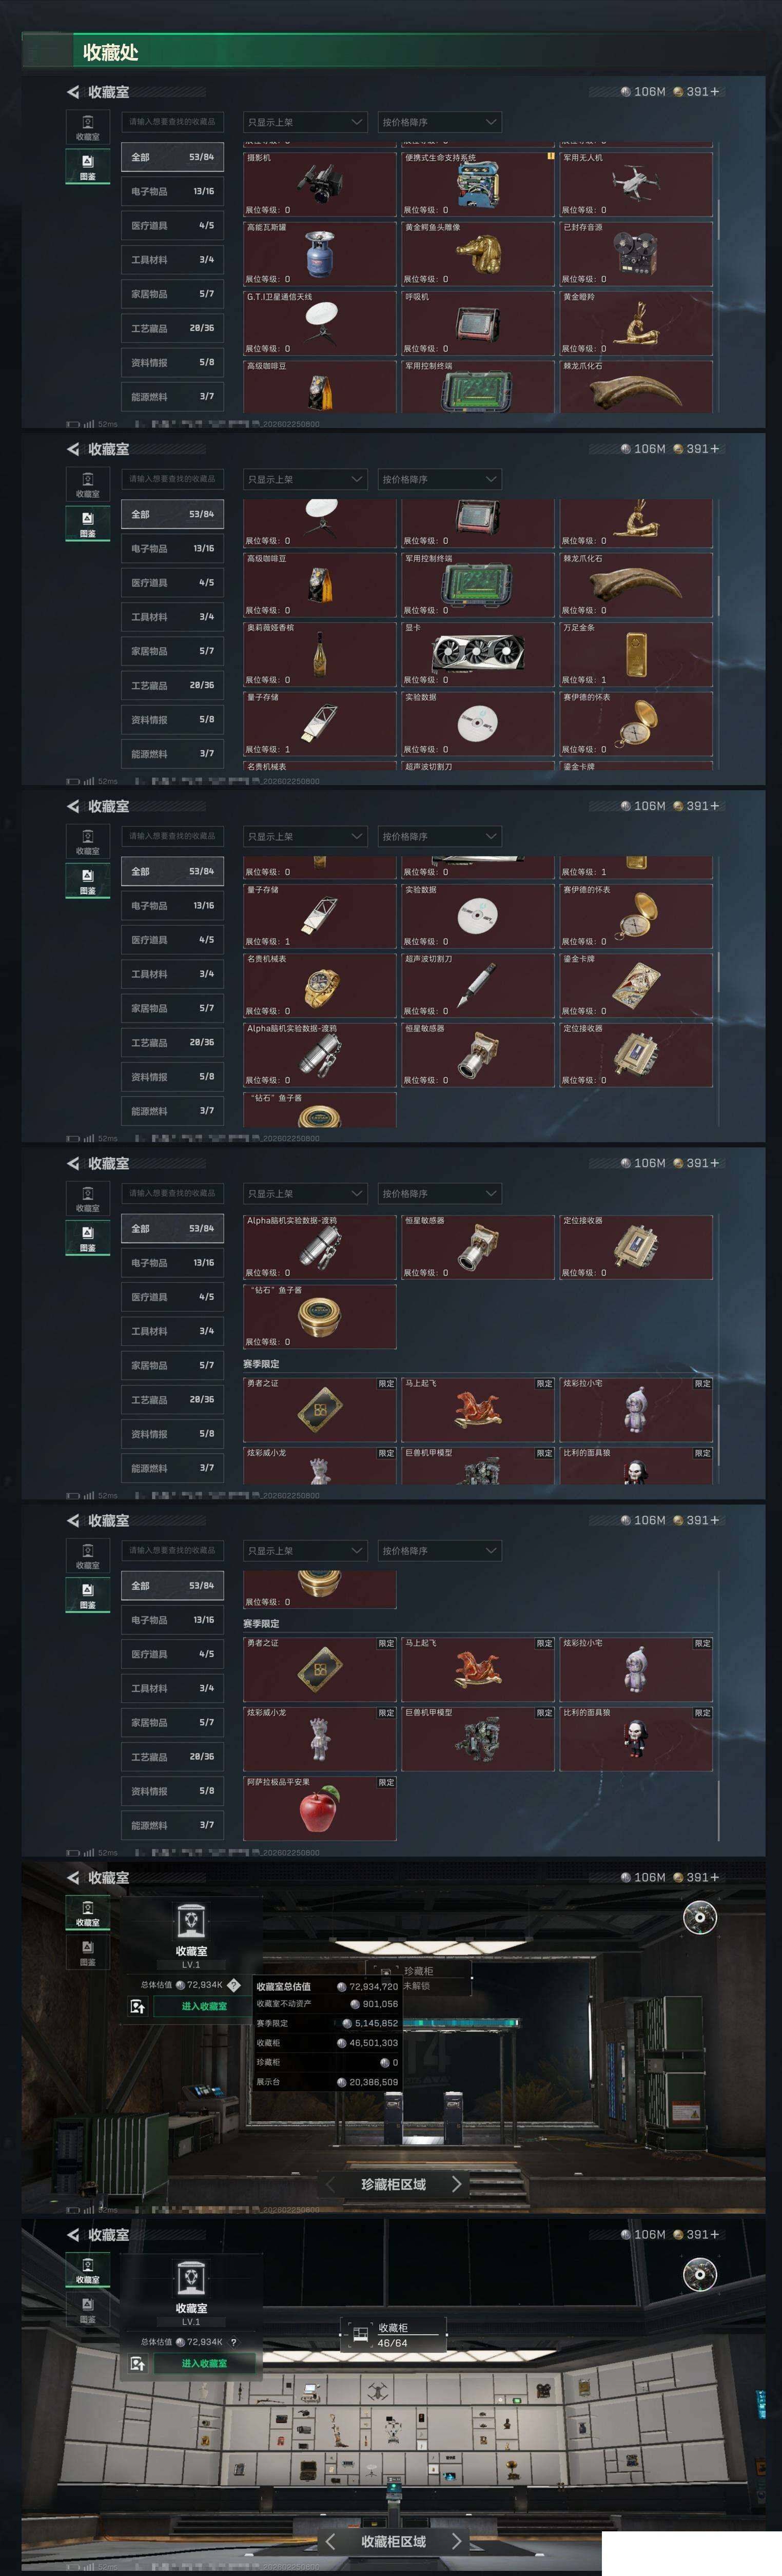Screen dimensions: 782x2576
Task: Open the 只显示上架 filter dropdown
Action: coord(305,122)
